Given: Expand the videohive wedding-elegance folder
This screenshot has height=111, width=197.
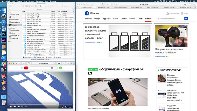Looking at the screenshot, I should tap(23, 51).
